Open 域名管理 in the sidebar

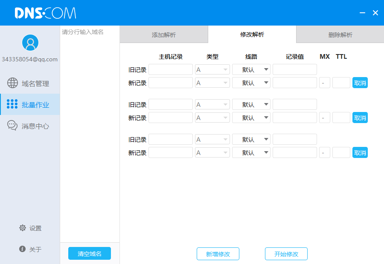coord(30,83)
